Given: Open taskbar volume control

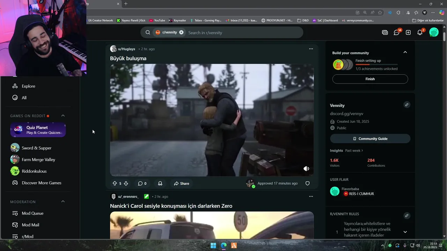Looking at the screenshot, I should [x=418, y=245].
